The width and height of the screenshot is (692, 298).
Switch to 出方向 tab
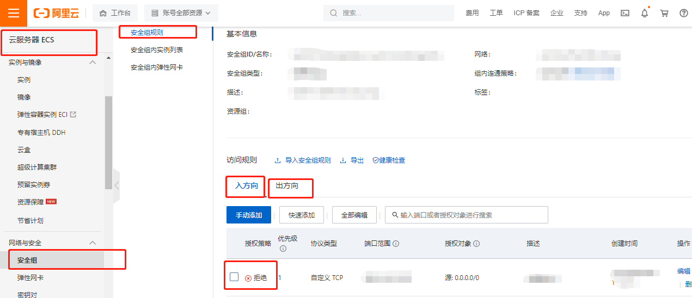287,186
